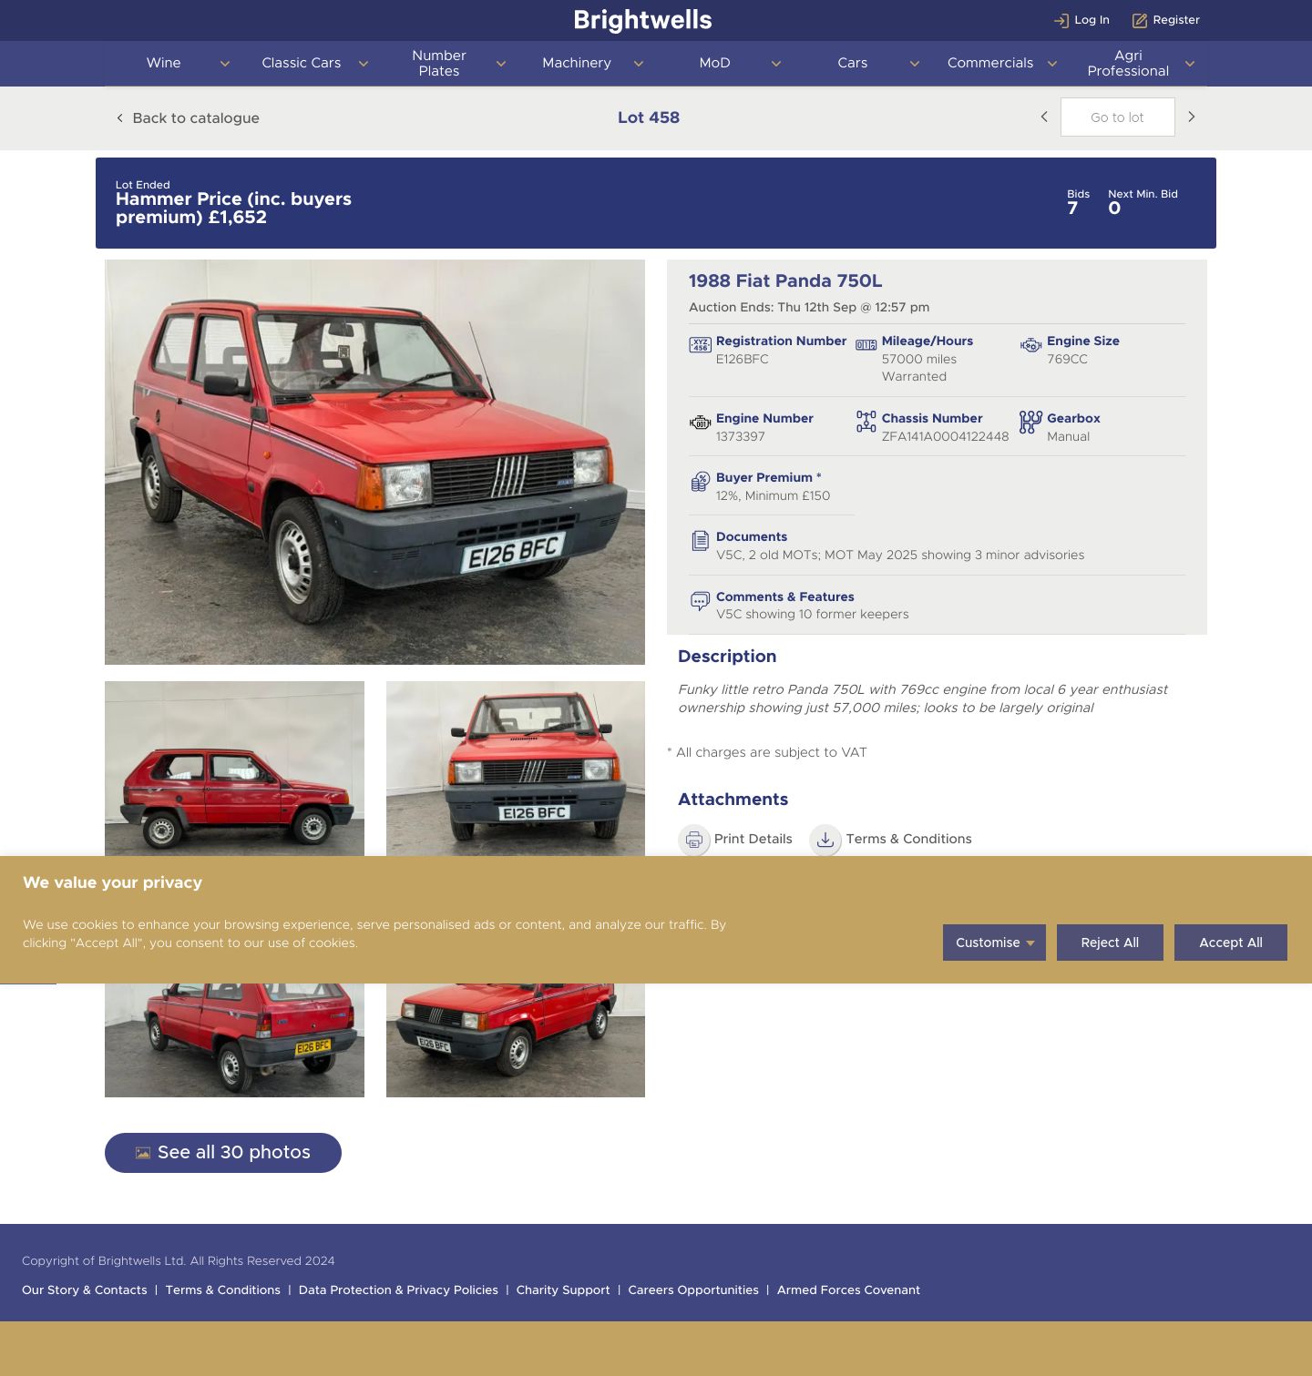Click the Mileage/Hours odometer icon

(x=866, y=345)
